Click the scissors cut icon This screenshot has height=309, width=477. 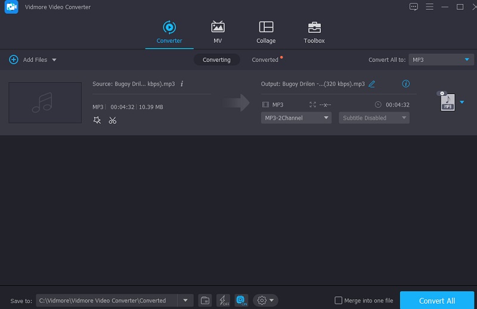pos(112,120)
